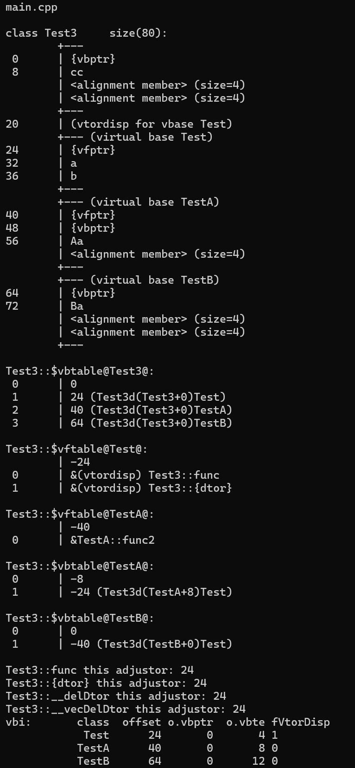Click the &(vtordisp) Test3::{dtor} entry
The width and height of the screenshot is (355, 768).
tap(152, 488)
